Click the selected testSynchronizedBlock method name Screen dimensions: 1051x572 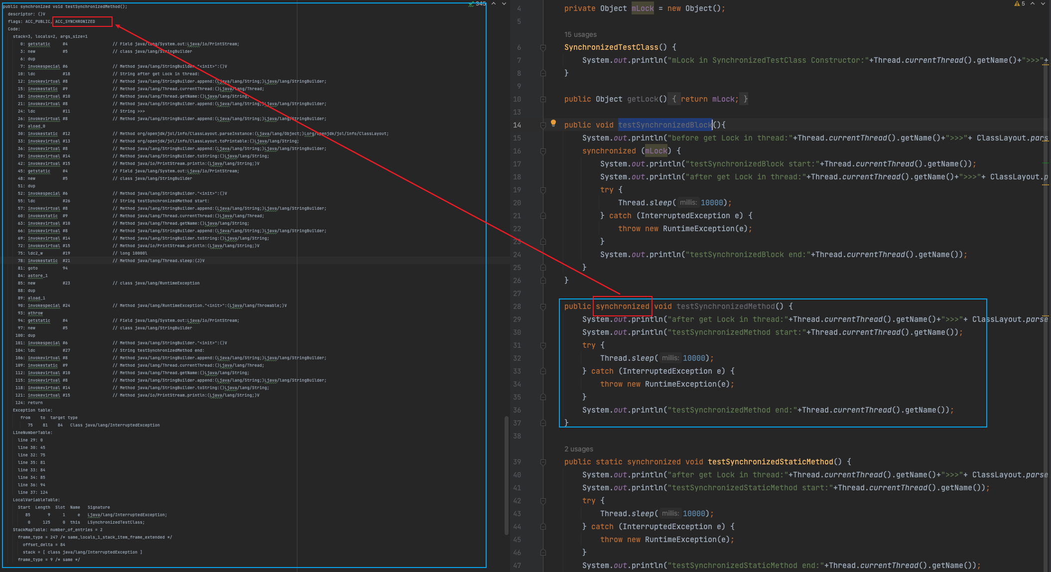(665, 125)
